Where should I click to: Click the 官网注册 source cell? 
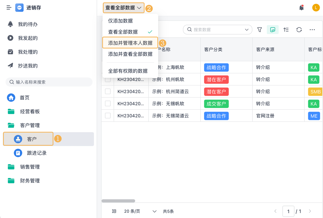(278, 116)
